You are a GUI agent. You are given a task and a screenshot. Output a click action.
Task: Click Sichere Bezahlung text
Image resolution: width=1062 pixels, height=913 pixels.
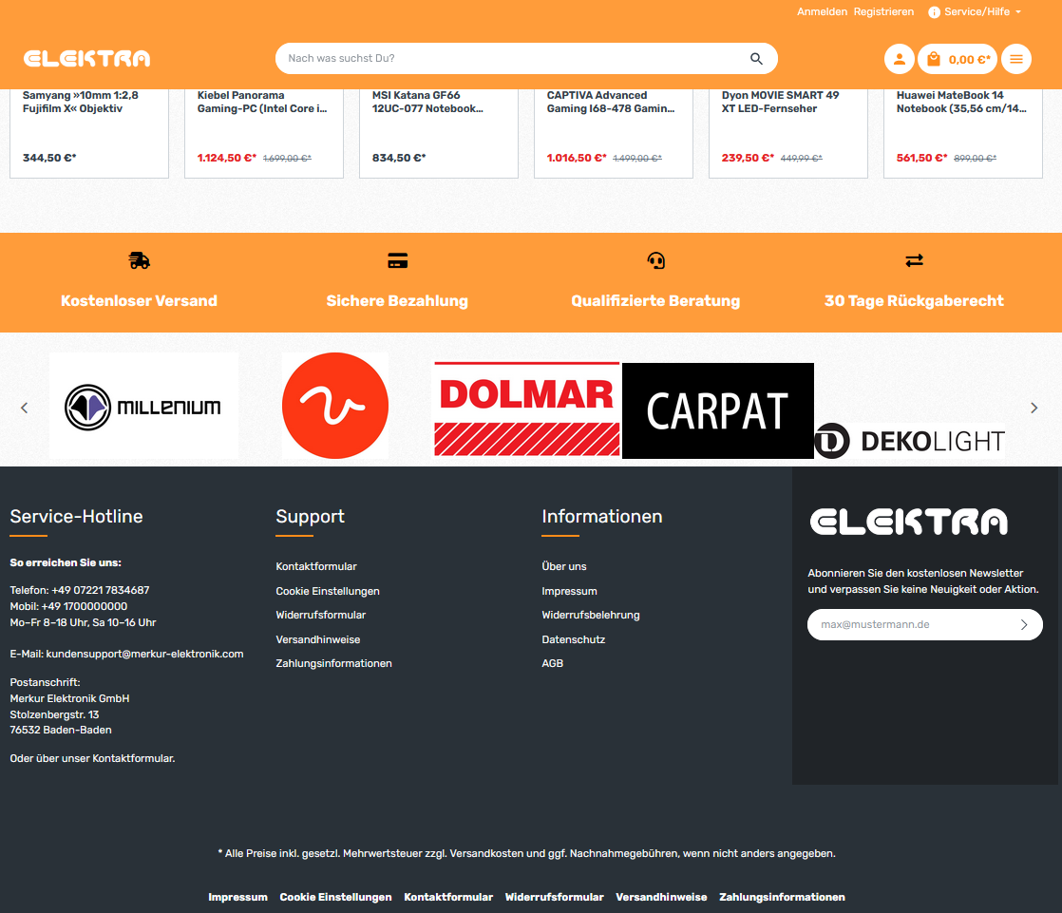(x=397, y=301)
